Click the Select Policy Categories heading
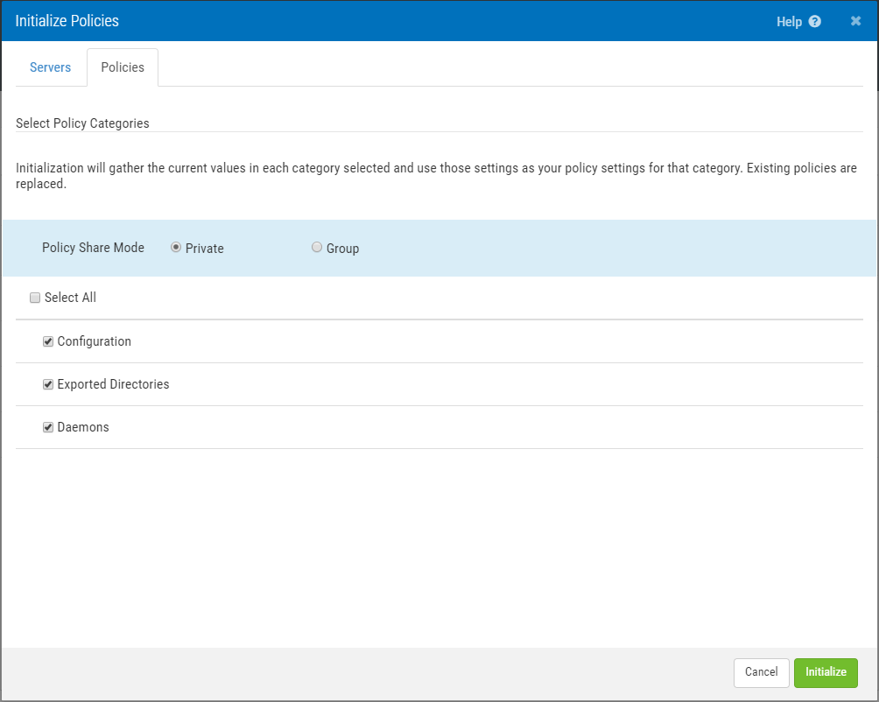879x702 pixels. coord(82,123)
